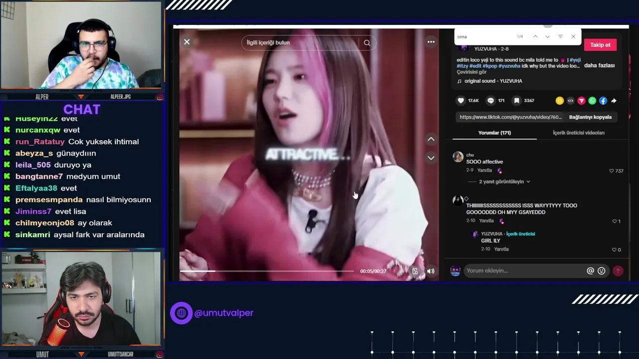Click YUZVUHA - İçerik üreticisi label
The height and width of the screenshot is (359, 639).
tap(508, 234)
